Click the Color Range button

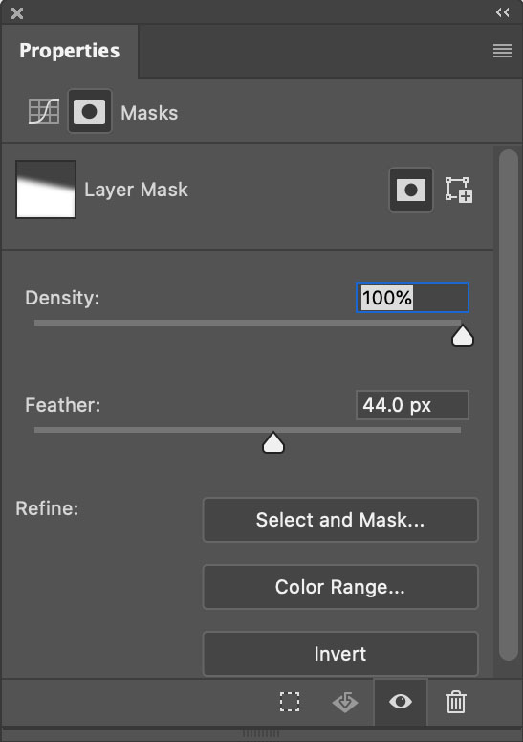pyautogui.click(x=340, y=587)
